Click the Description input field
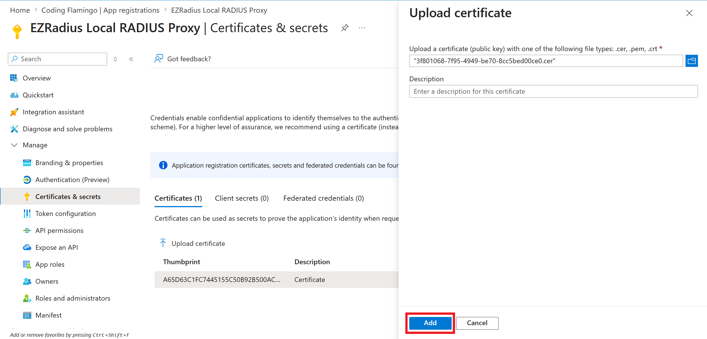707x339 pixels. (553, 91)
